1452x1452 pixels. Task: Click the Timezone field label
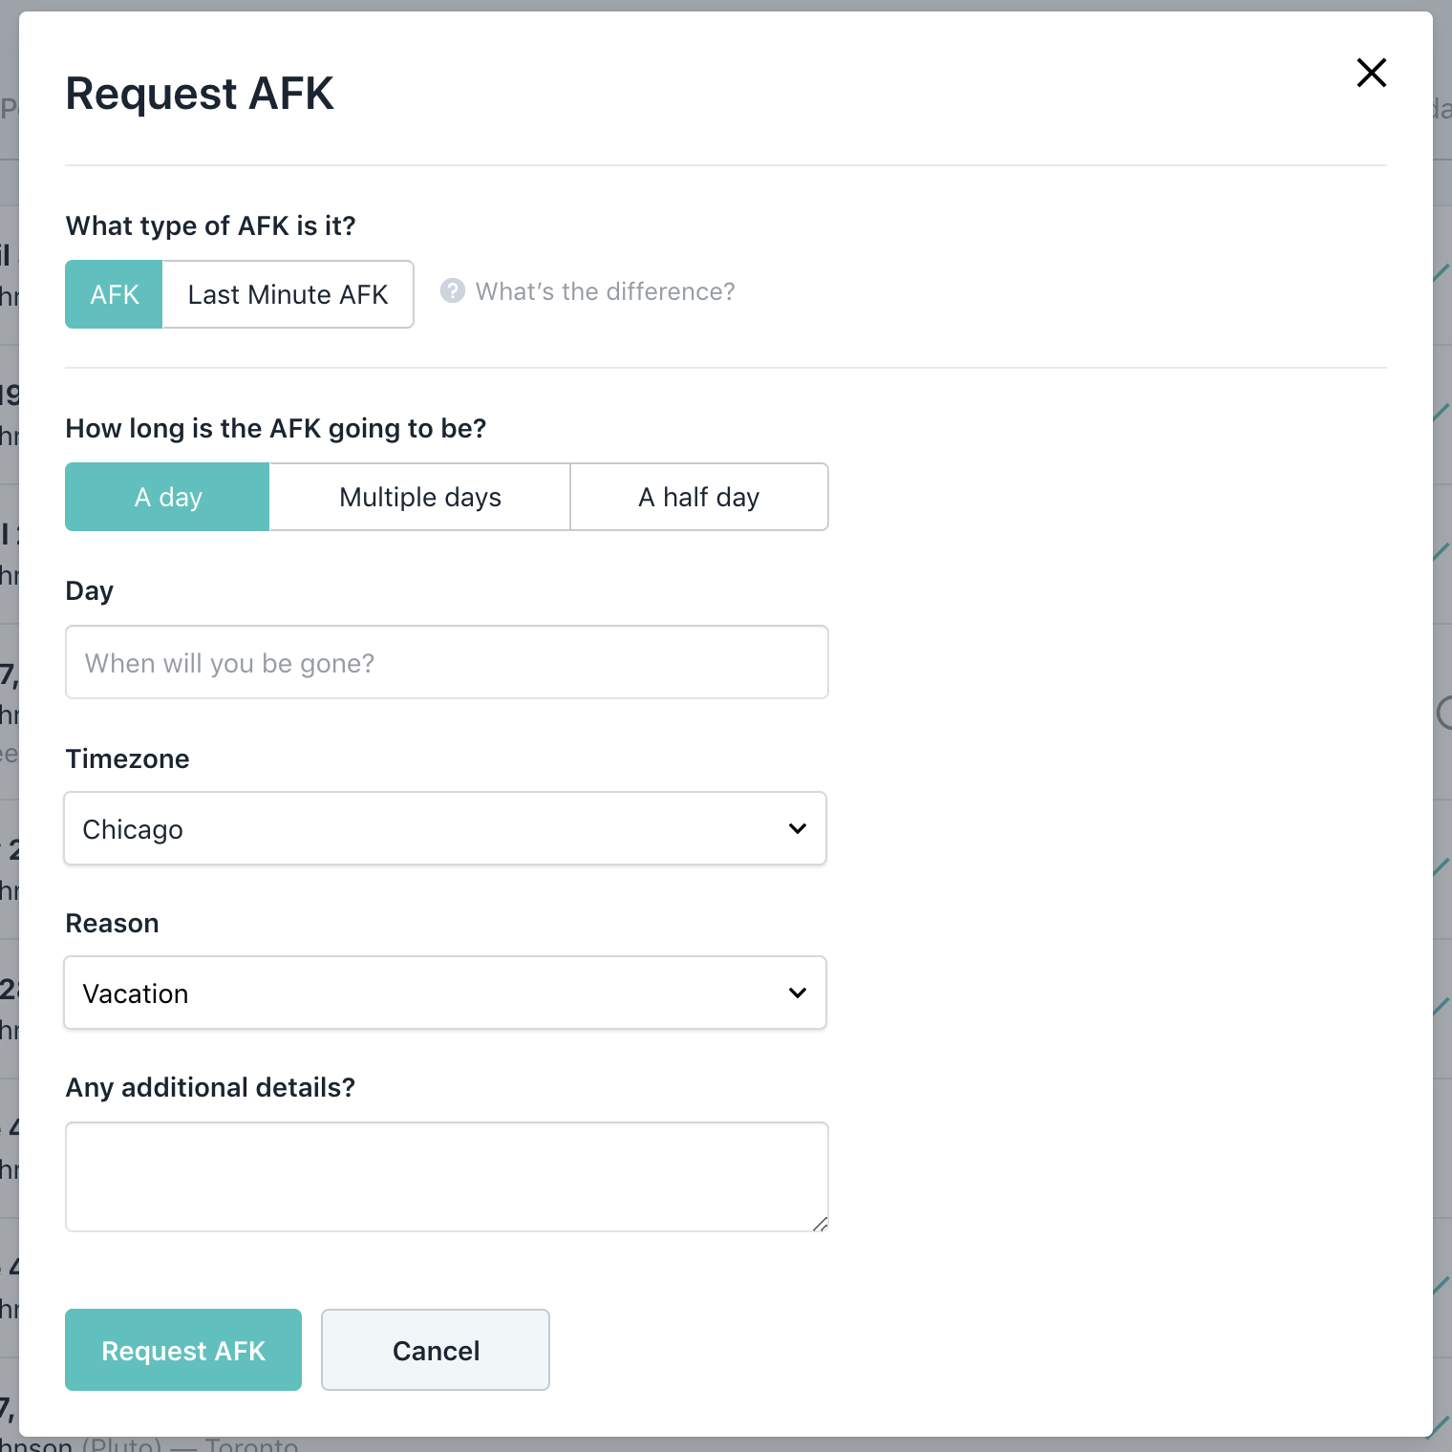[x=127, y=759]
